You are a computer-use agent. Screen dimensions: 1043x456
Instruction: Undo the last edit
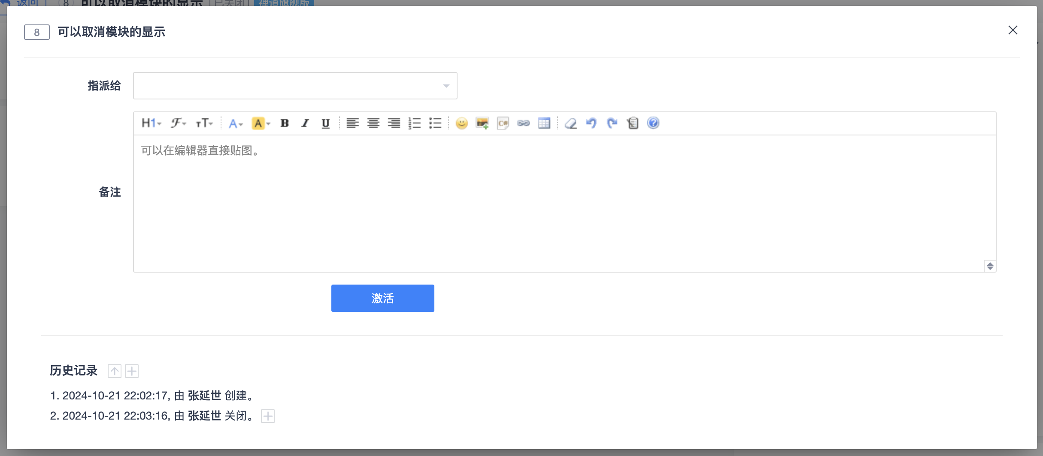click(591, 123)
